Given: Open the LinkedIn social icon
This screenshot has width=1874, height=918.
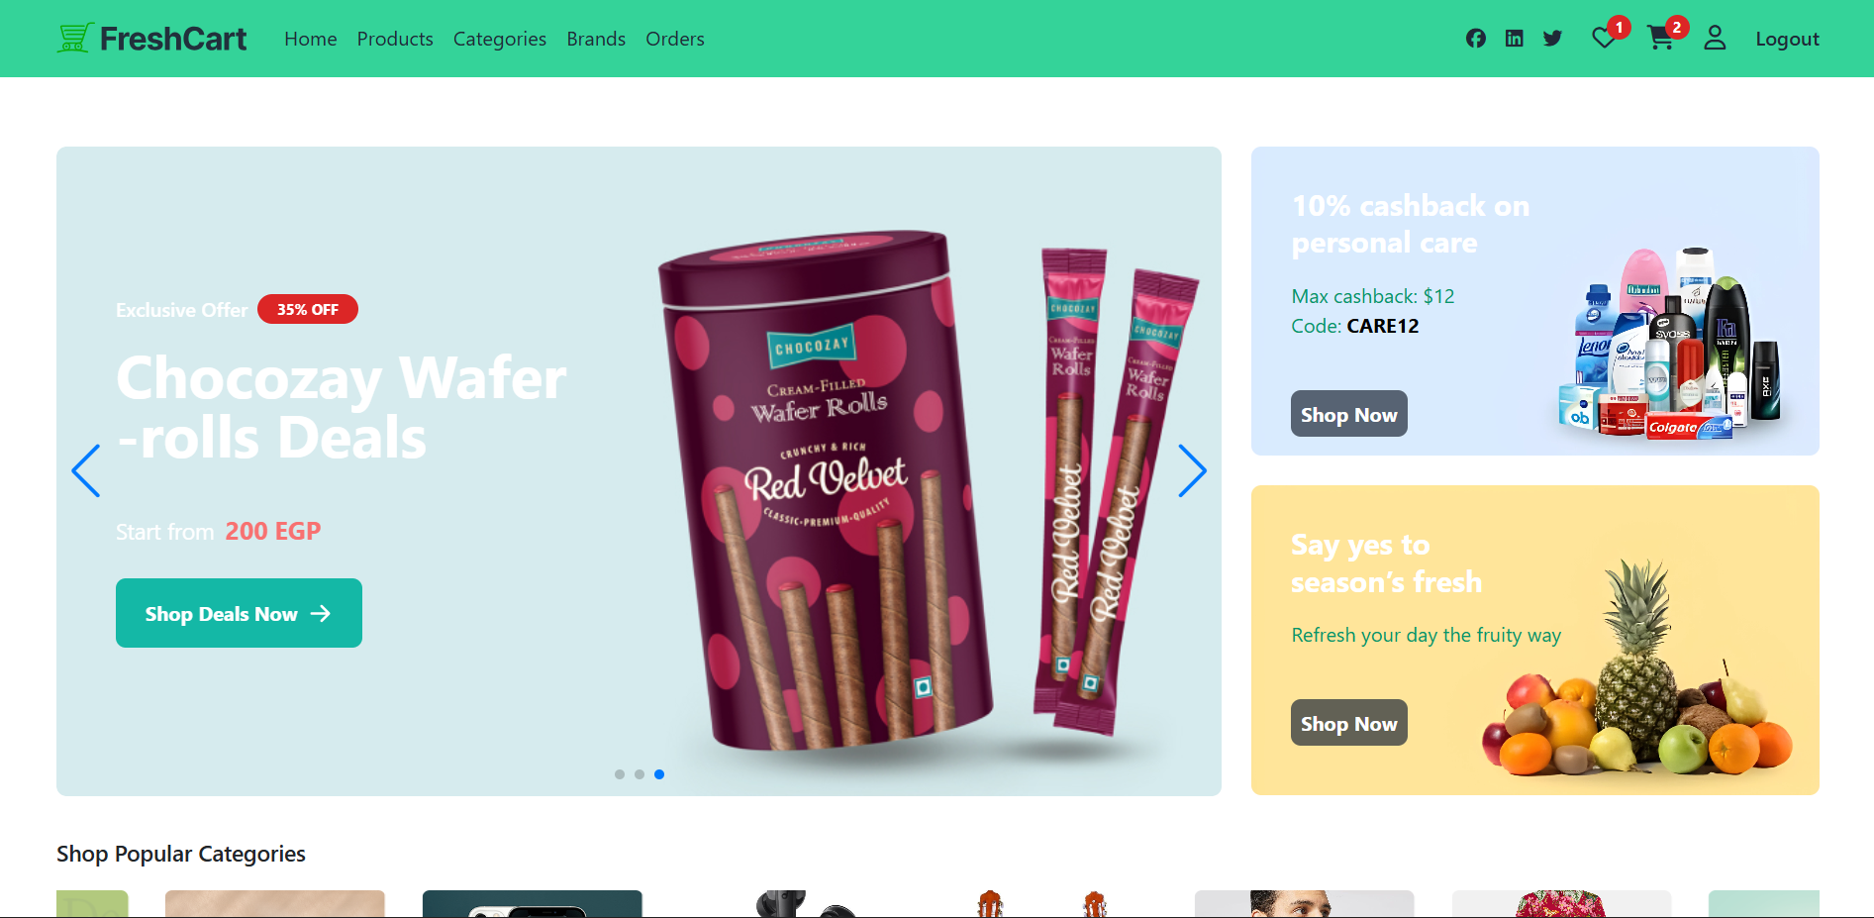Looking at the screenshot, I should tap(1514, 39).
